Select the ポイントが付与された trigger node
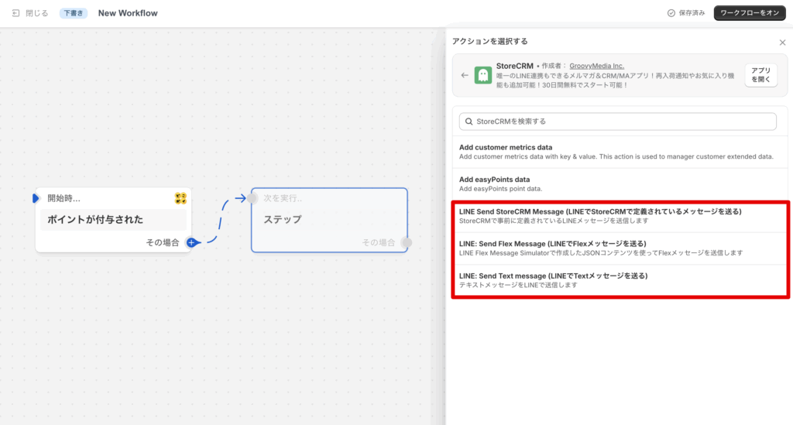This screenshot has height=425, width=793. [x=113, y=219]
